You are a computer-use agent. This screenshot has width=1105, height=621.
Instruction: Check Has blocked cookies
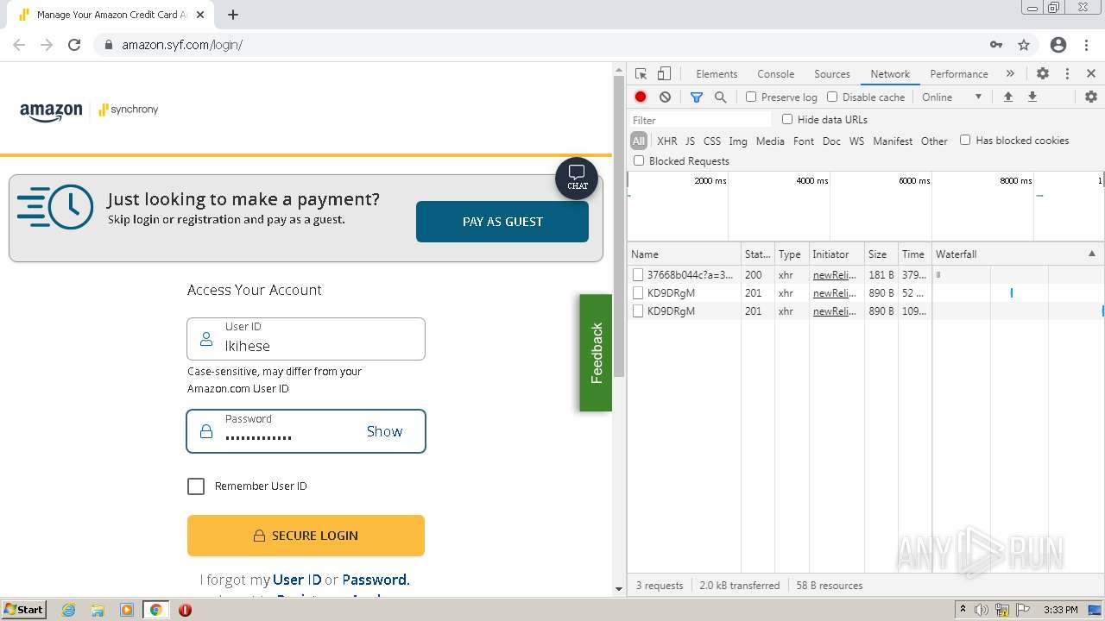[965, 141]
